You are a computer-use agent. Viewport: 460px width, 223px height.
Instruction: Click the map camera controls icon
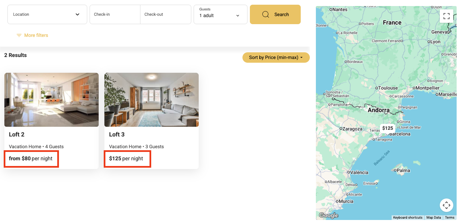[446, 205]
